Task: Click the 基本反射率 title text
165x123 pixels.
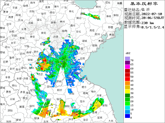Action: (144, 4)
